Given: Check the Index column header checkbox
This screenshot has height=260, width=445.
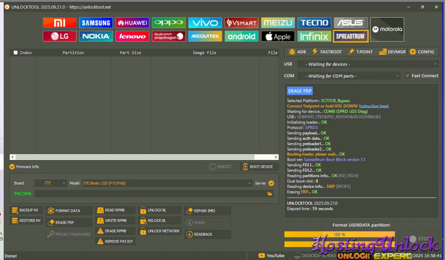Looking at the screenshot, I should point(16,53).
